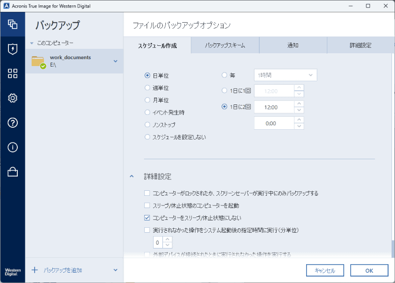395x283 pixels.
Task: Open the Protection shield icon
Action: point(13,49)
